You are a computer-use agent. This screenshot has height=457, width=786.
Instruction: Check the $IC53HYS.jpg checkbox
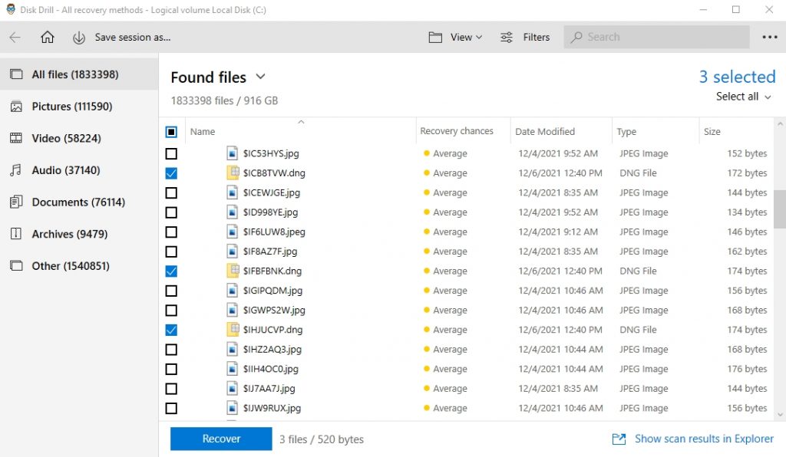pyautogui.click(x=173, y=153)
